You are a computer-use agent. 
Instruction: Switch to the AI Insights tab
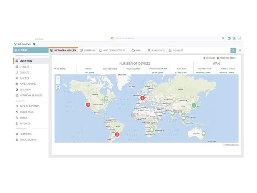pyautogui.click(x=156, y=51)
